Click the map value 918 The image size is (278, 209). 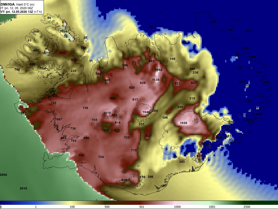click(x=118, y=122)
